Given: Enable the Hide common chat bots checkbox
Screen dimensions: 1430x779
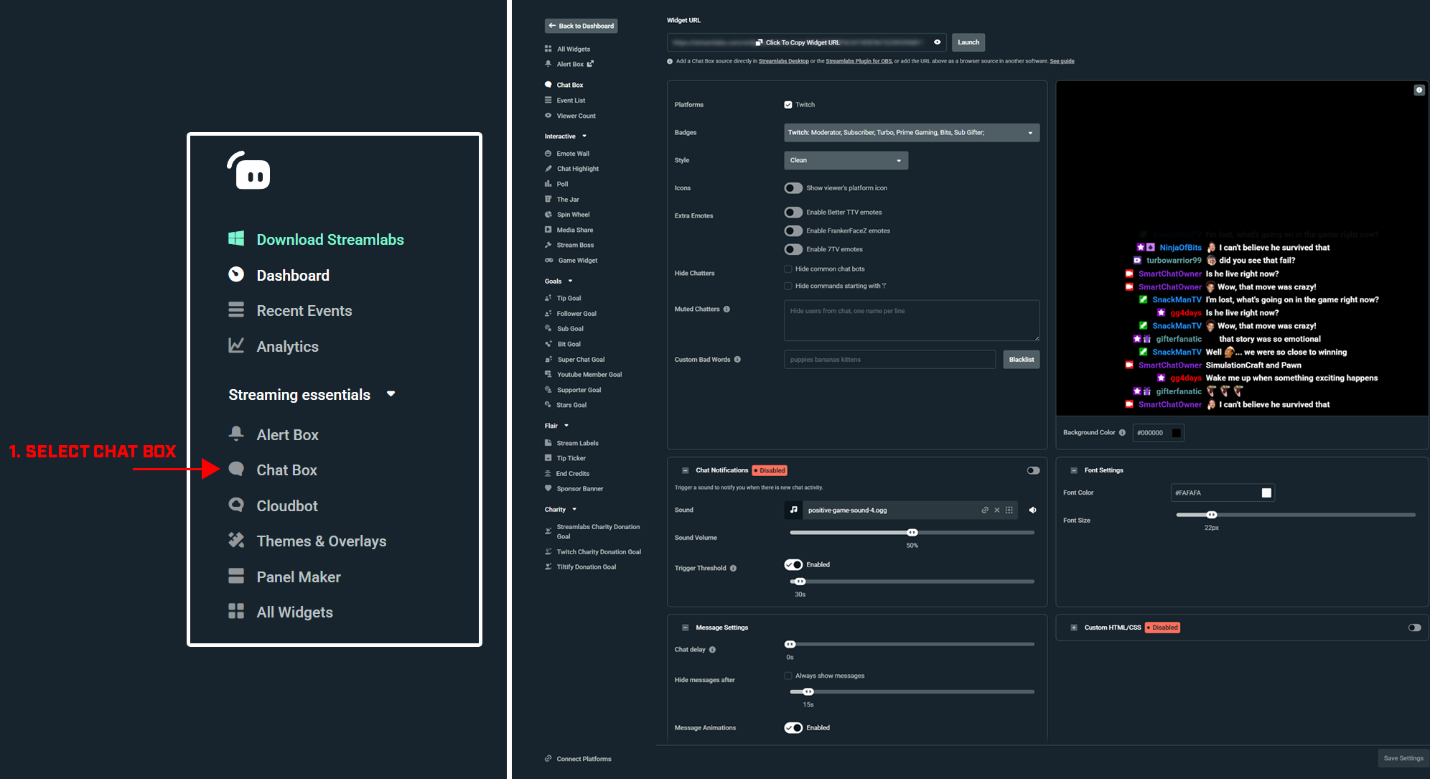Looking at the screenshot, I should coord(788,269).
